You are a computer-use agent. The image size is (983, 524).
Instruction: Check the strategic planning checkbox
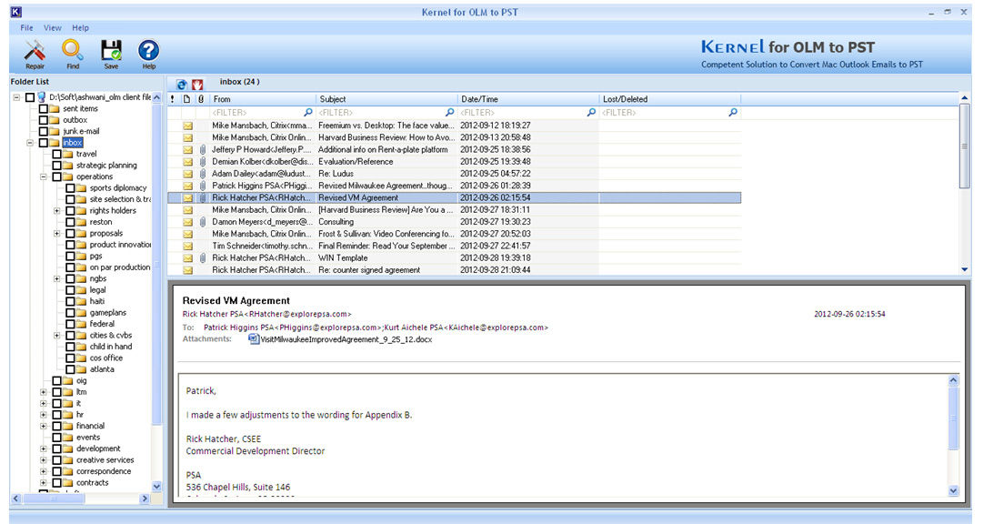tap(56, 165)
